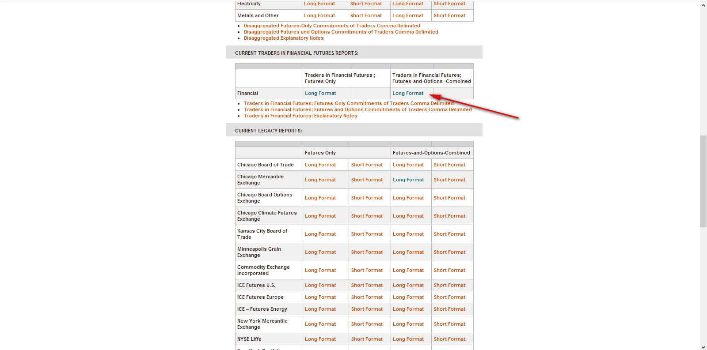The height and width of the screenshot is (350, 707).
Task: Open ICE Futures Europe Futures Only Short Format
Action: coord(367,297)
